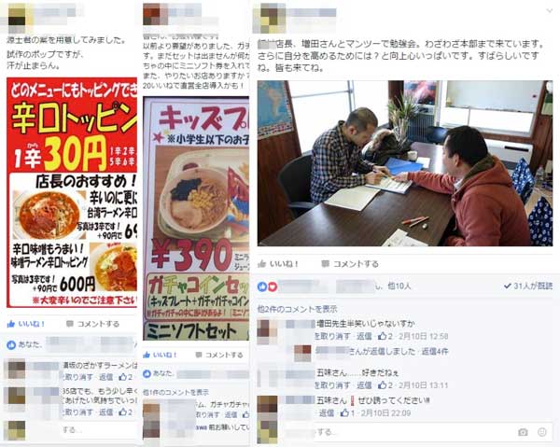Viewport: 560px width, 447px height.
Task: Open the photo of two men studying
Action: [x=405, y=163]
